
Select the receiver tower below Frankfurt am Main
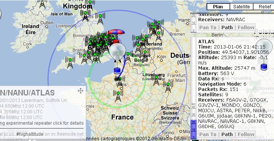168,87
